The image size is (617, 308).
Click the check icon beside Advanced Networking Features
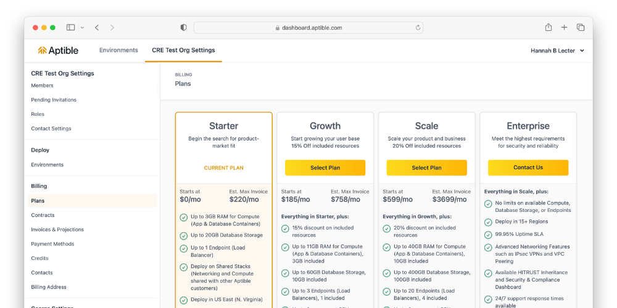pyautogui.click(x=488, y=248)
